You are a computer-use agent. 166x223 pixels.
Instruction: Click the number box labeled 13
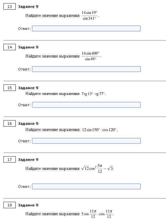pyautogui.click(x=10, y=7)
